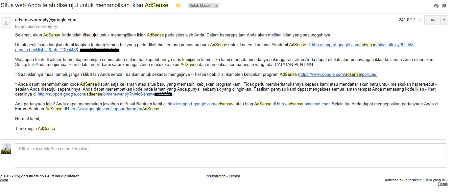The width and height of the screenshot is (452, 196).
Task: Click the Kelola storage link
Action: (x=4, y=180)
